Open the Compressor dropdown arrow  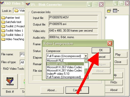86,56
